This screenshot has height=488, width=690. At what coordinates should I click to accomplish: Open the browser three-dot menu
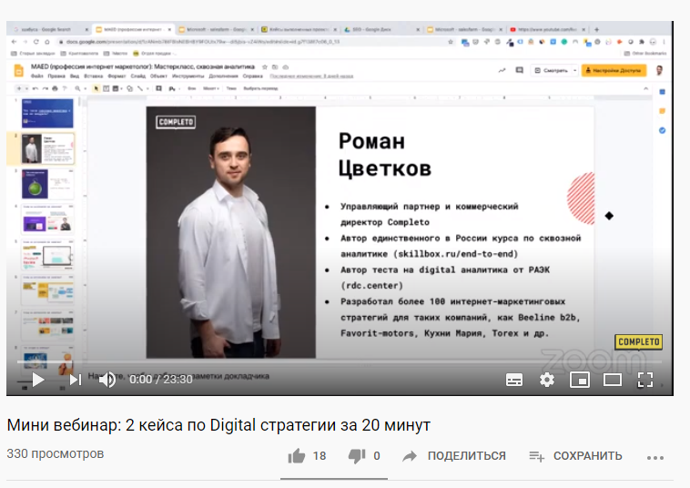(x=664, y=42)
